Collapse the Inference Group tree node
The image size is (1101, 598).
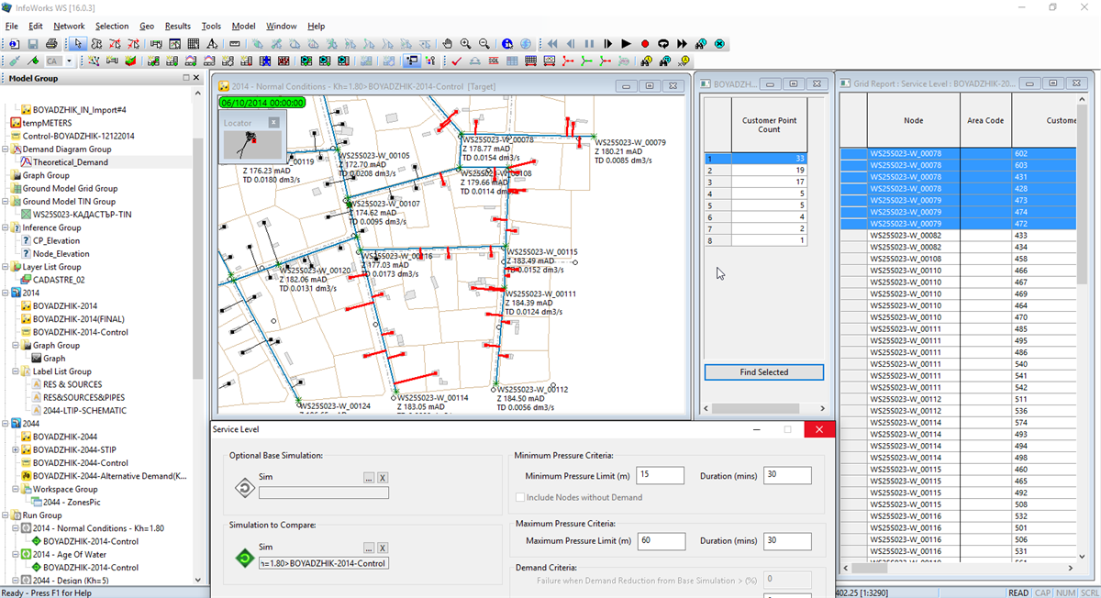point(6,227)
